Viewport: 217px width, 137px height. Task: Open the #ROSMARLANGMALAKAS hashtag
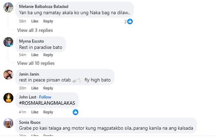coord(47,103)
